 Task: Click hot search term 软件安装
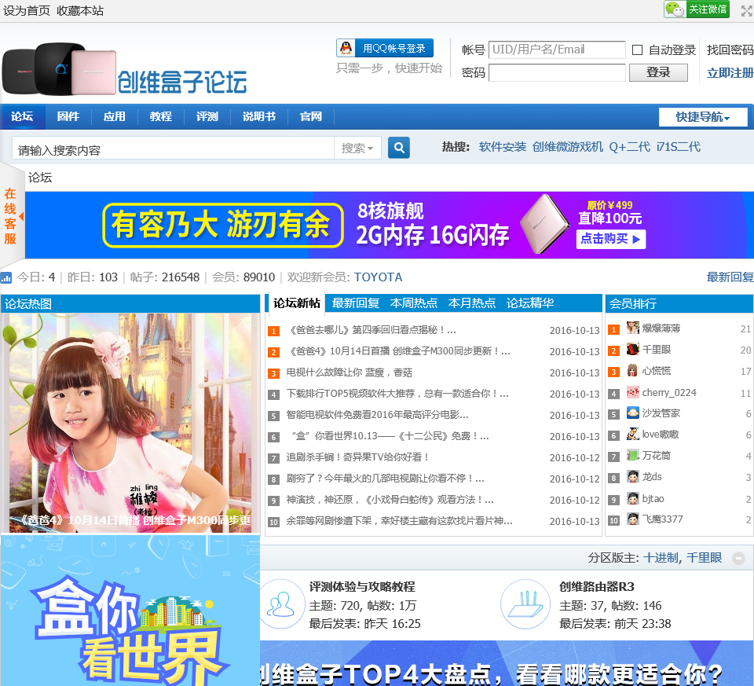click(x=503, y=147)
